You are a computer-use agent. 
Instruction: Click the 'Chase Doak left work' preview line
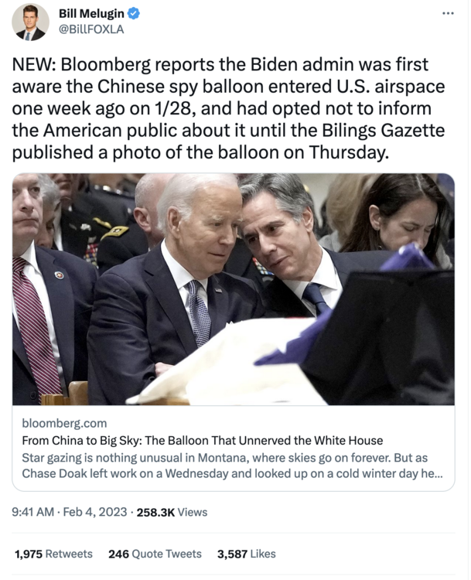(x=232, y=474)
